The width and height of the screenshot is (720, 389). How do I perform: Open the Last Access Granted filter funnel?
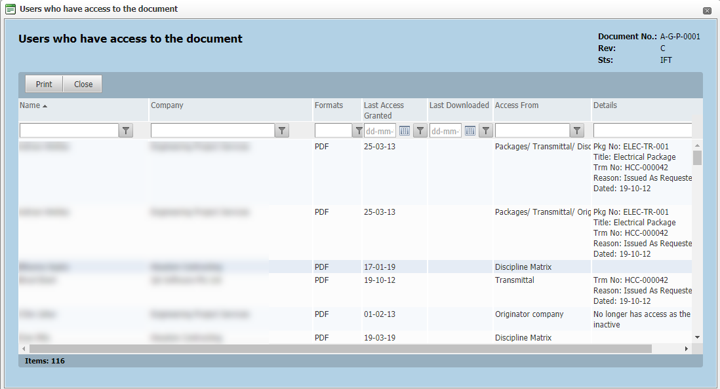point(420,130)
